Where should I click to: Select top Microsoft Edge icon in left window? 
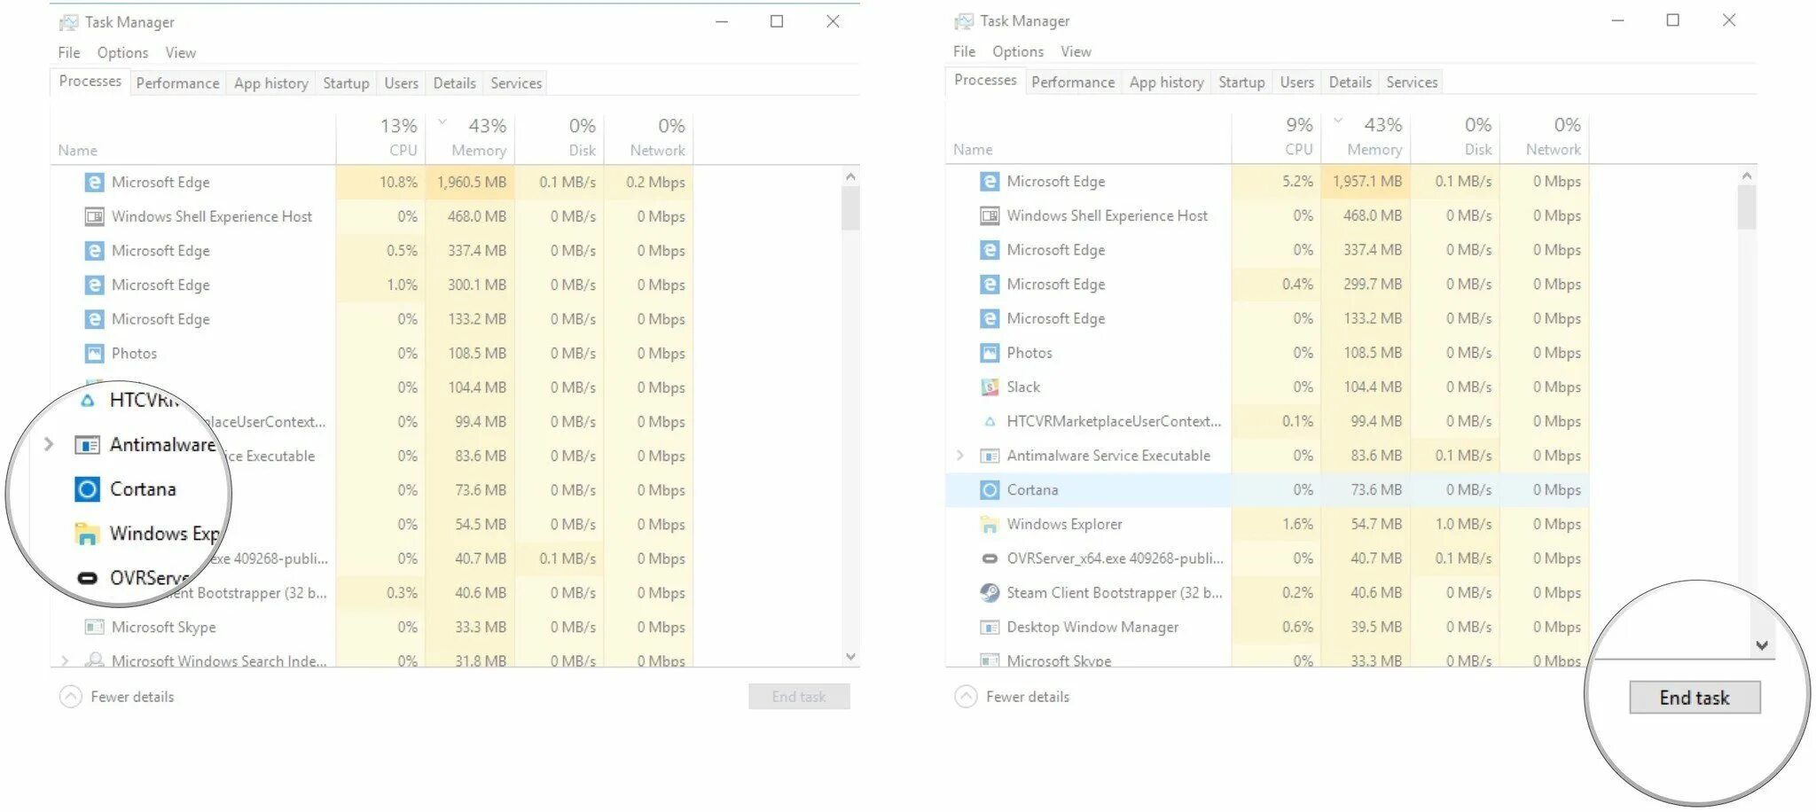point(94,183)
